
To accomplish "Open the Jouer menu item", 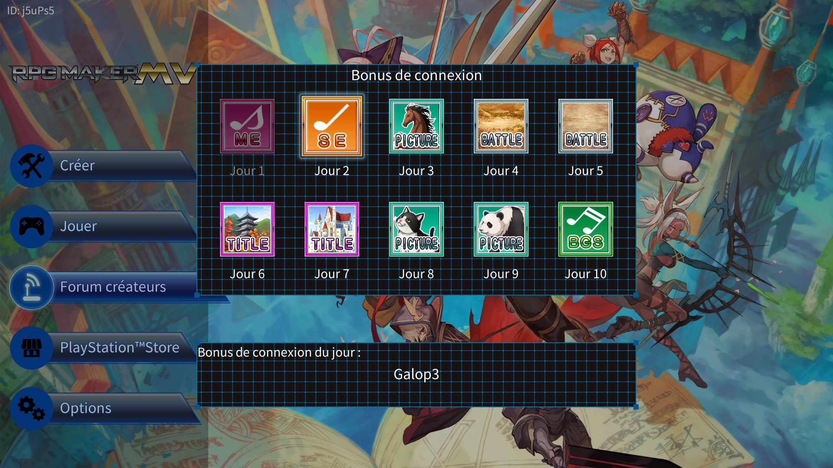I will tap(104, 226).
